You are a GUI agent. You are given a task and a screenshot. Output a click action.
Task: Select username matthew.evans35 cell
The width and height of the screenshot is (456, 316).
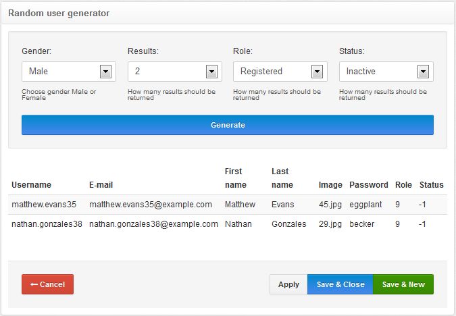click(44, 205)
